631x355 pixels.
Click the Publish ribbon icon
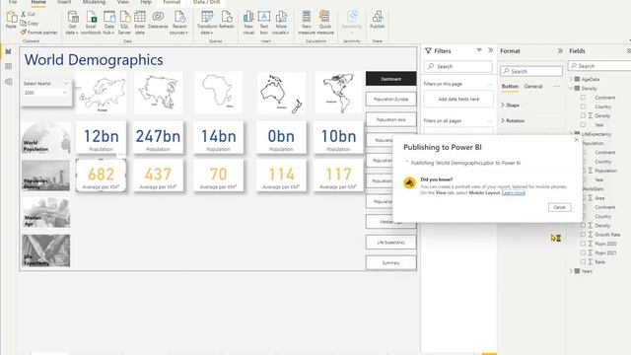point(377,17)
